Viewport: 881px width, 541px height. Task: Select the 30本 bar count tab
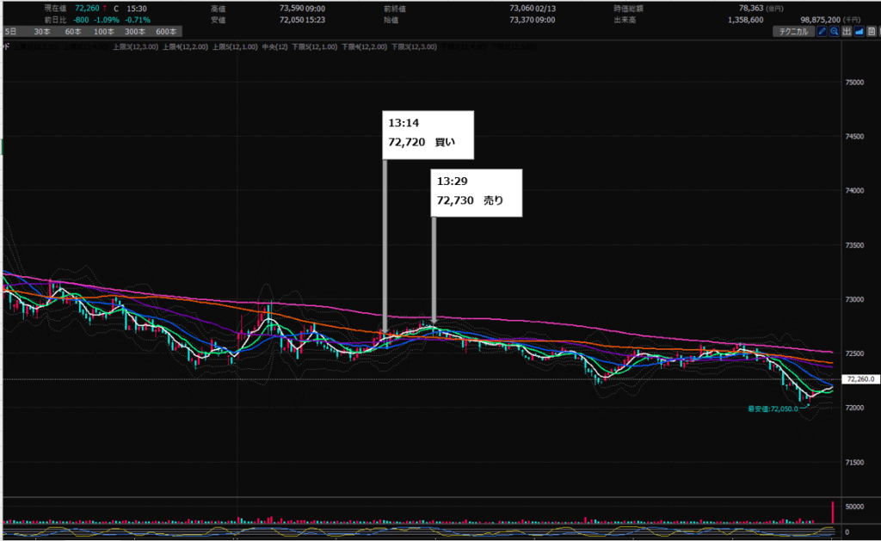[x=40, y=31]
